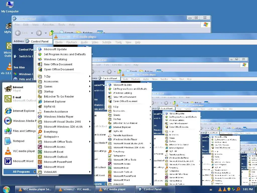Open Set Program Access and Defaults in largest menu
257x193 pixels.
point(65,54)
